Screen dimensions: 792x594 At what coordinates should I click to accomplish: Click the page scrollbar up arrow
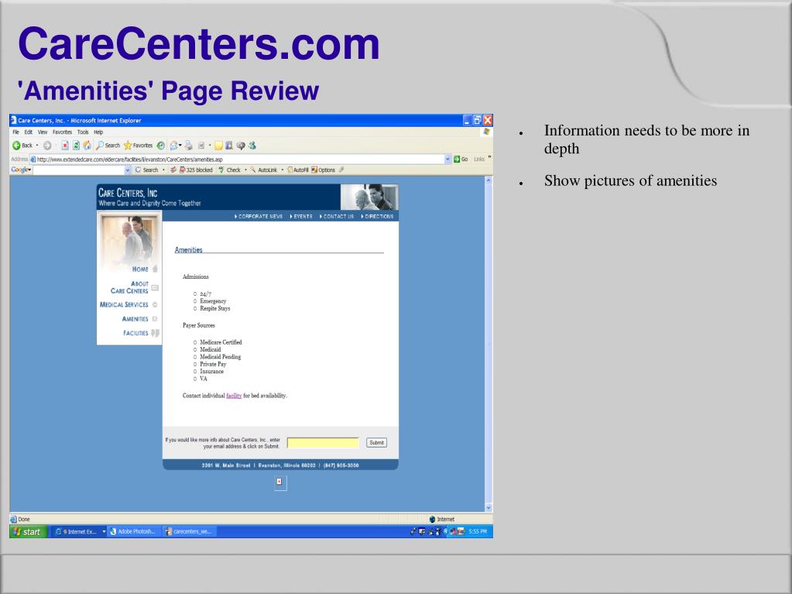point(489,180)
